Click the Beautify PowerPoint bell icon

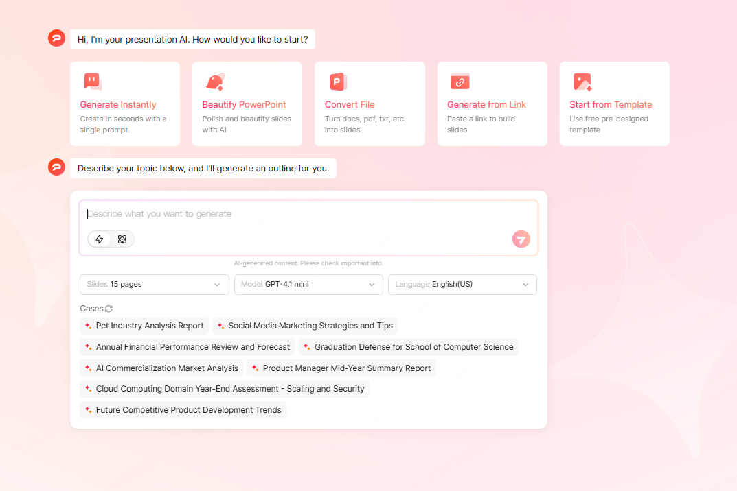(x=215, y=82)
